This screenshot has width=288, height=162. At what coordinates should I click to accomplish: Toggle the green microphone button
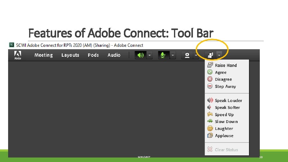coord(163,55)
